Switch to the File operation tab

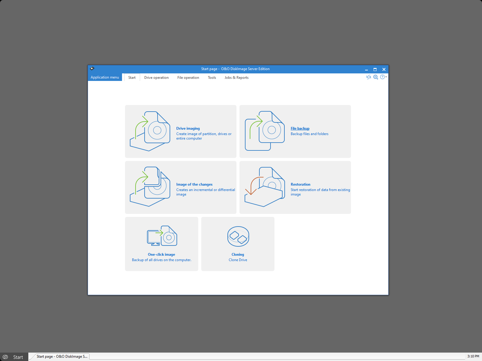coord(188,77)
